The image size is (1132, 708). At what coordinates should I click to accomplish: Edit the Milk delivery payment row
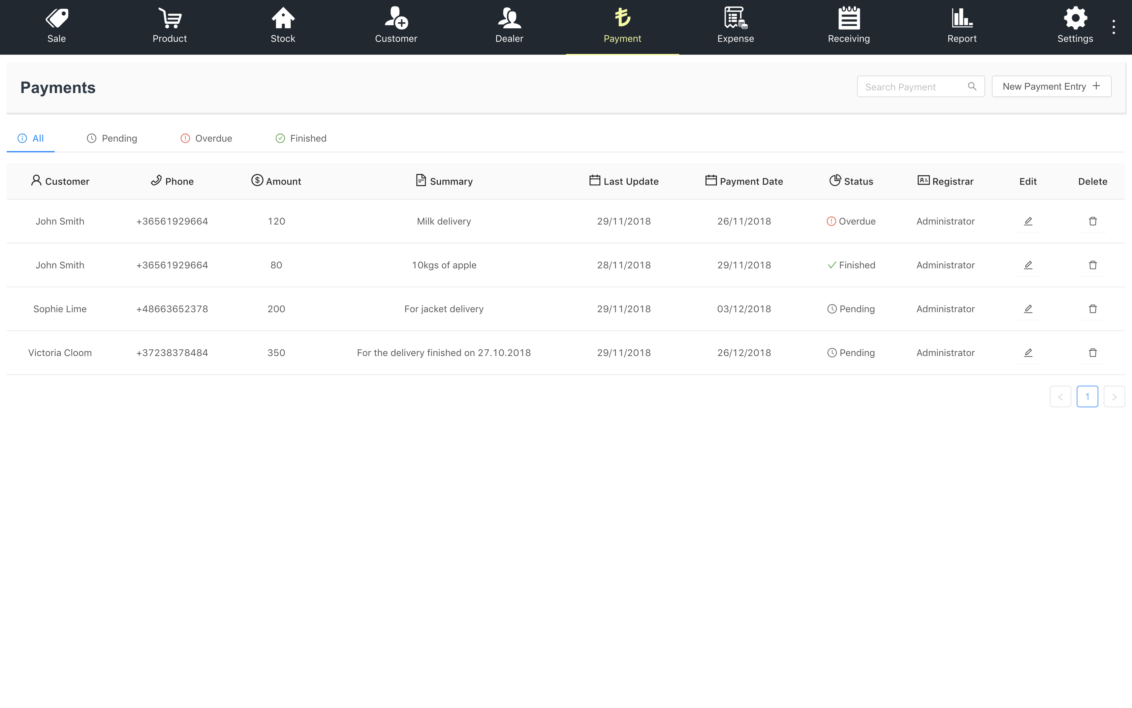[x=1028, y=222]
